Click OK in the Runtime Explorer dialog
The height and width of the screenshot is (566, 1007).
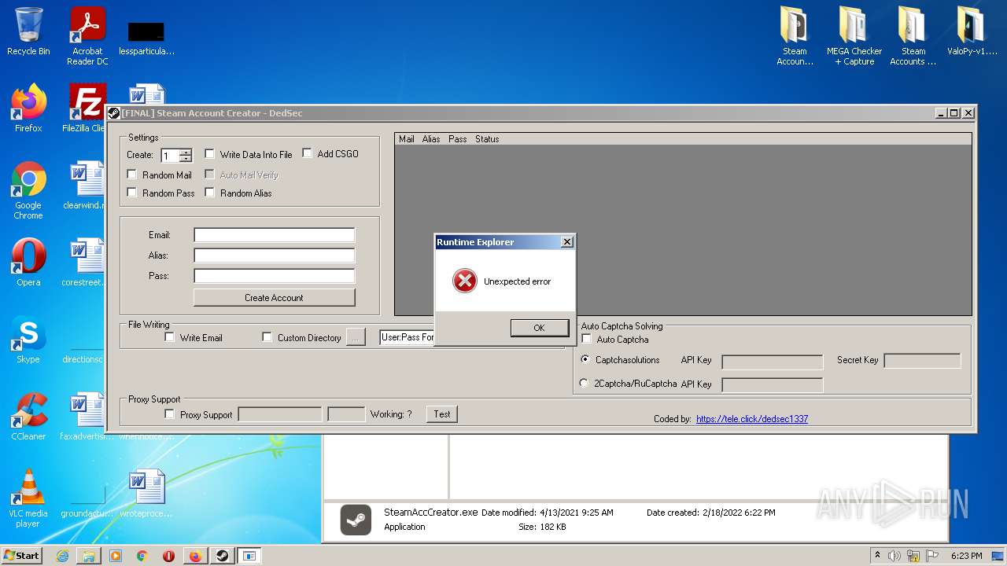click(x=539, y=328)
